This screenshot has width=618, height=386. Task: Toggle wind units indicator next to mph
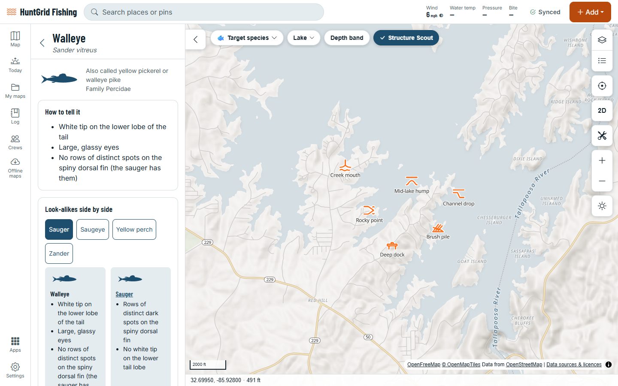(441, 15)
